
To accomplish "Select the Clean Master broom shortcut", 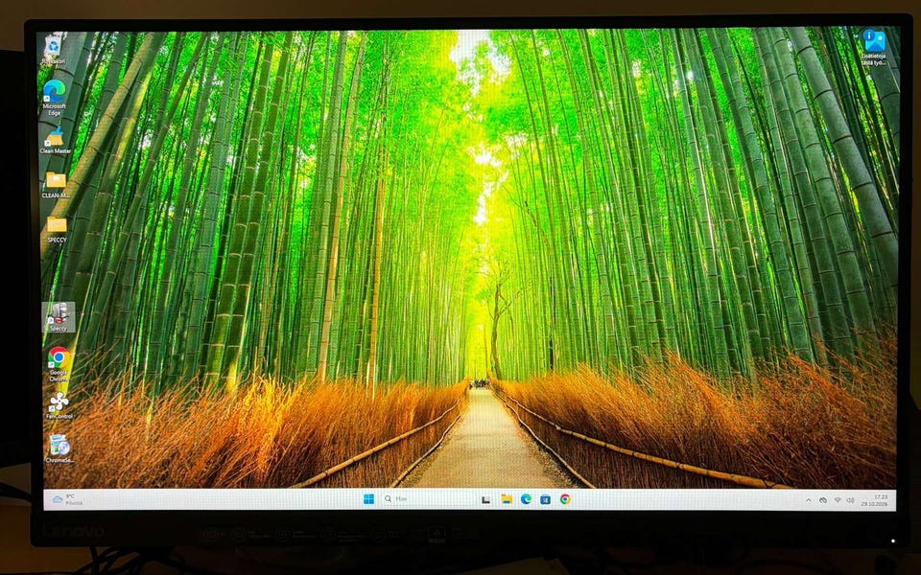I will (x=56, y=141).
